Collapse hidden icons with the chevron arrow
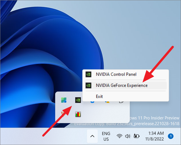The width and height of the screenshot is (181, 145). point(92,136)
